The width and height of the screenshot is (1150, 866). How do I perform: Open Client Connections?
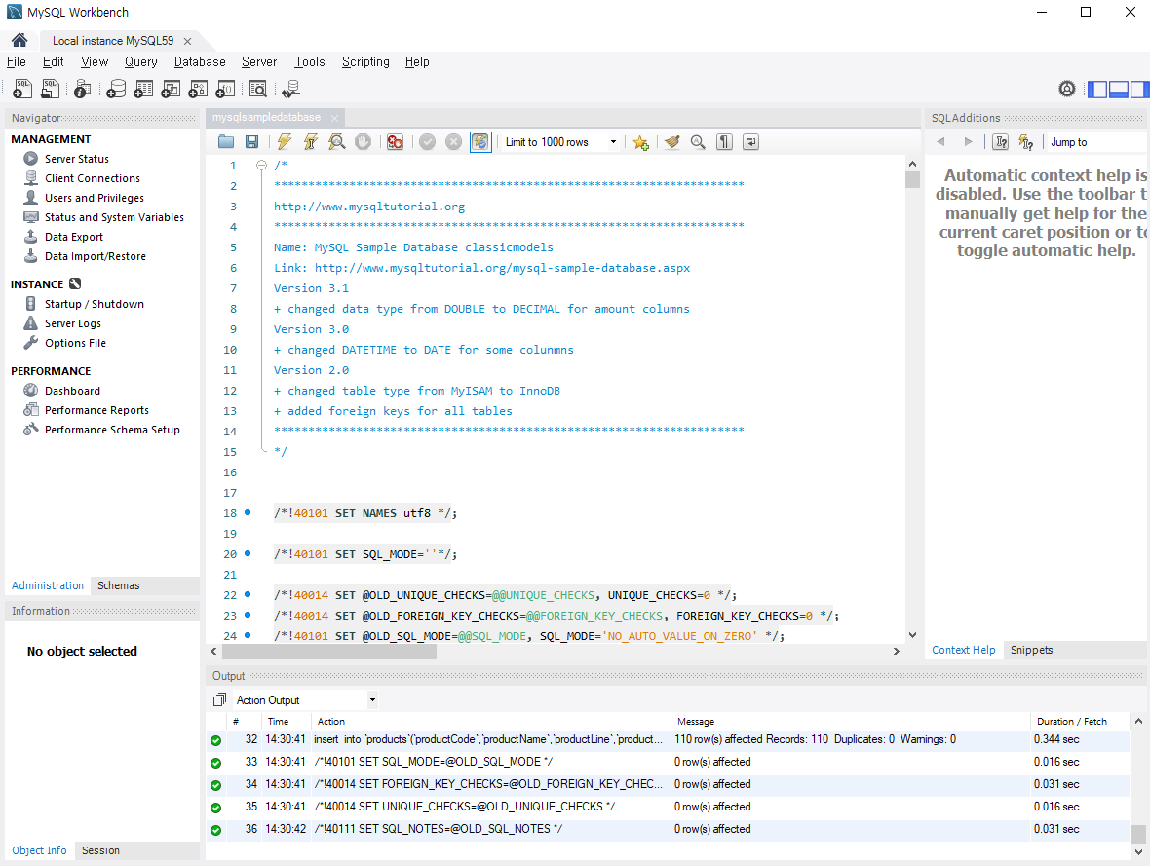92,178
